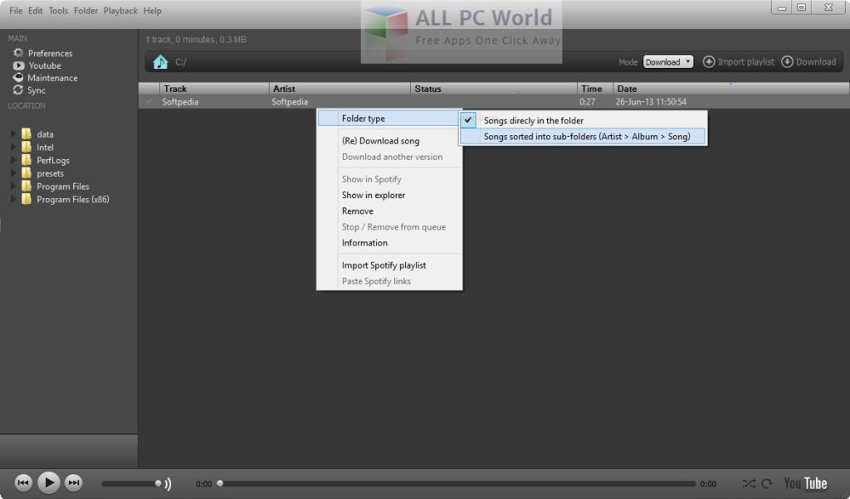
Task: Click the presets folder icon
Action: 26,172
